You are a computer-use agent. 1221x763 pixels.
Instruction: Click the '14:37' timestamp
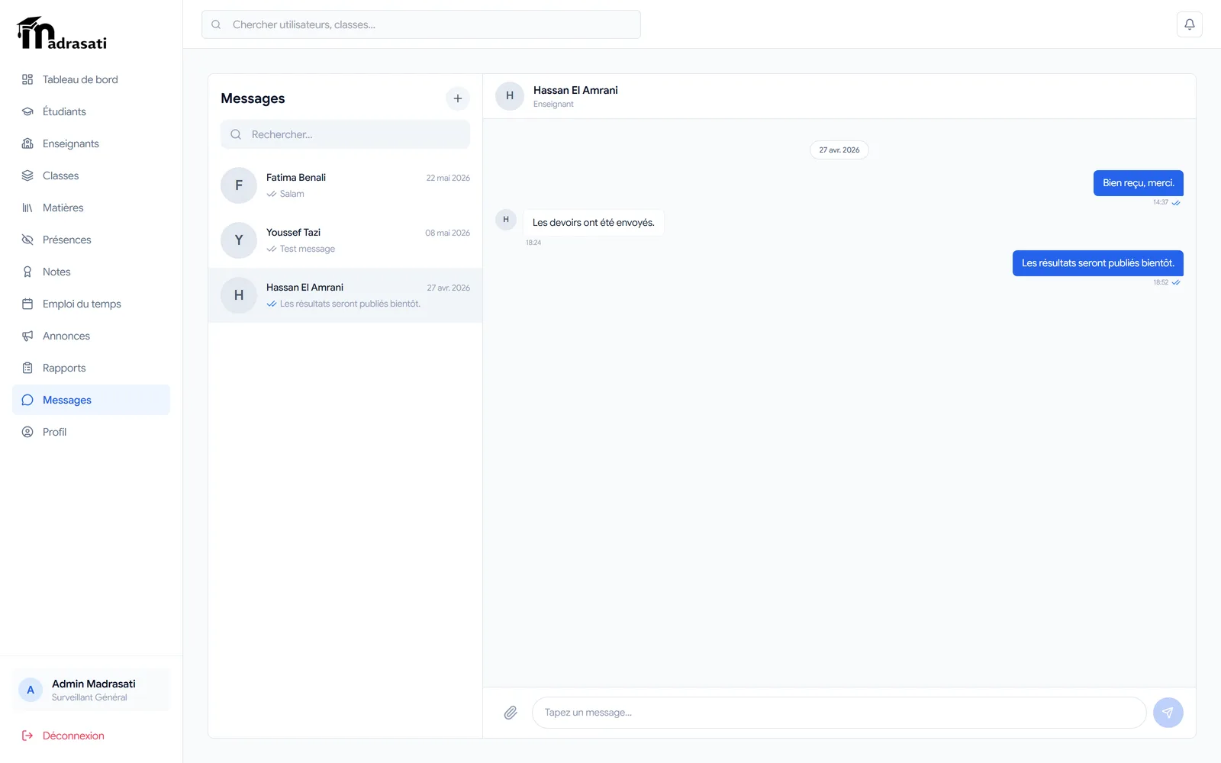tap(1160, 202)
